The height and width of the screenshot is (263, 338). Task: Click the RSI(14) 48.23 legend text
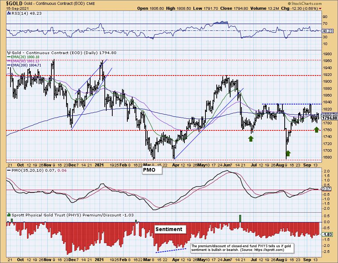pyautogui.click(x=27, y=13)
